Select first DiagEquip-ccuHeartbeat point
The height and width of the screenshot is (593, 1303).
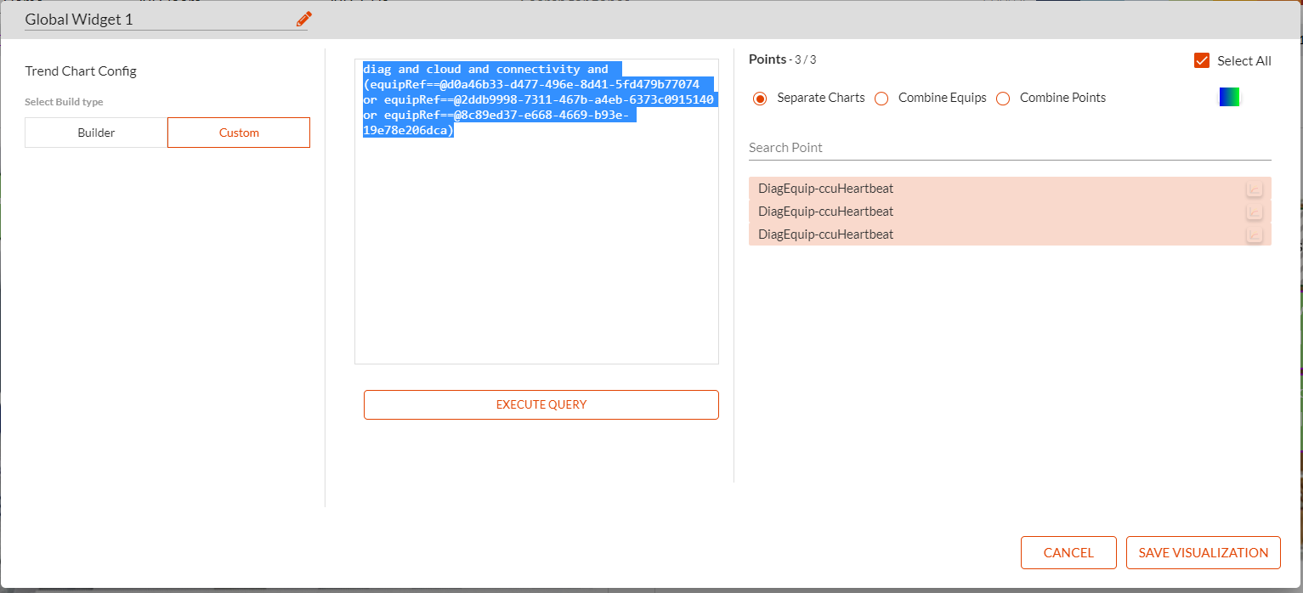pyautogui.click(x=1010, y=189)
